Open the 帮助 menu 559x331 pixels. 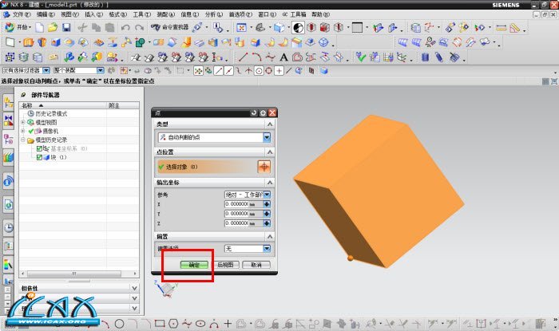(319, 14)
